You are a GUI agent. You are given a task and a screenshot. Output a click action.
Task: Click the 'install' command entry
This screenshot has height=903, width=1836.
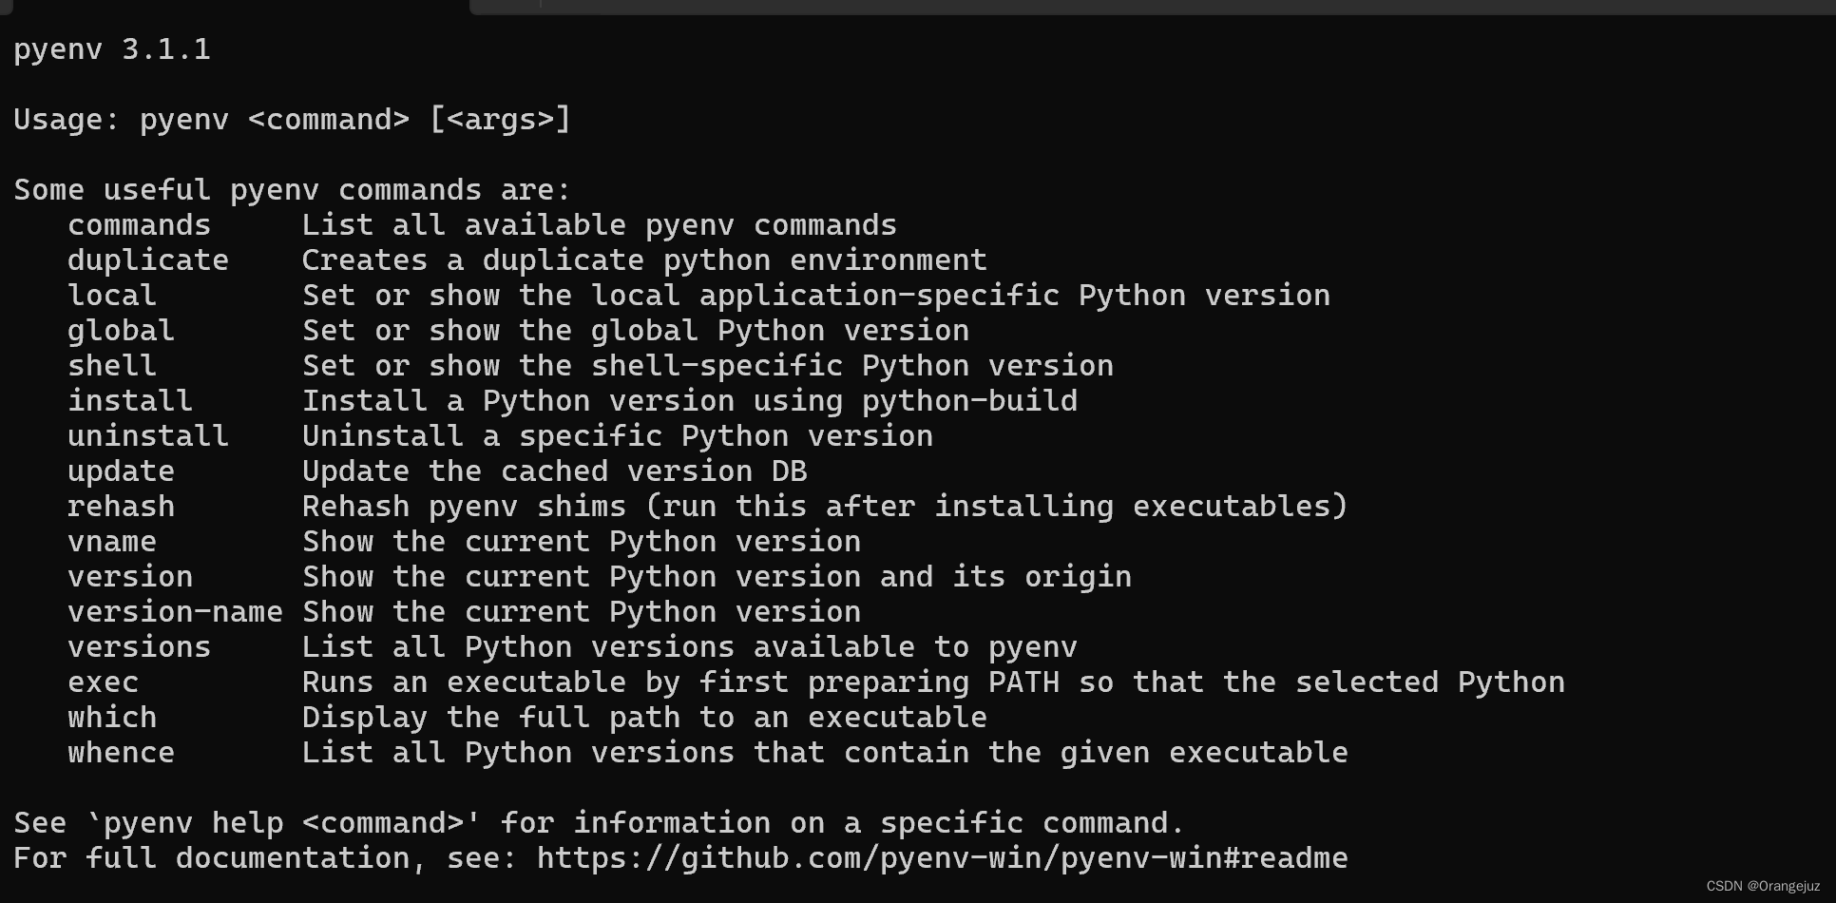pos(130,401)
